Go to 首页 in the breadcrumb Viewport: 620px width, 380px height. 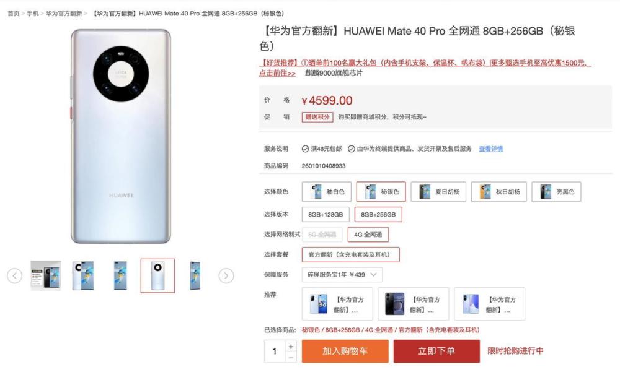14,14
